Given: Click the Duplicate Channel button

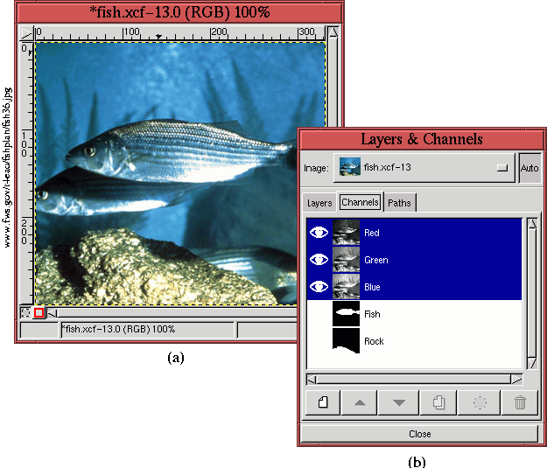Looking at the screenshot, I should point(439,402).
